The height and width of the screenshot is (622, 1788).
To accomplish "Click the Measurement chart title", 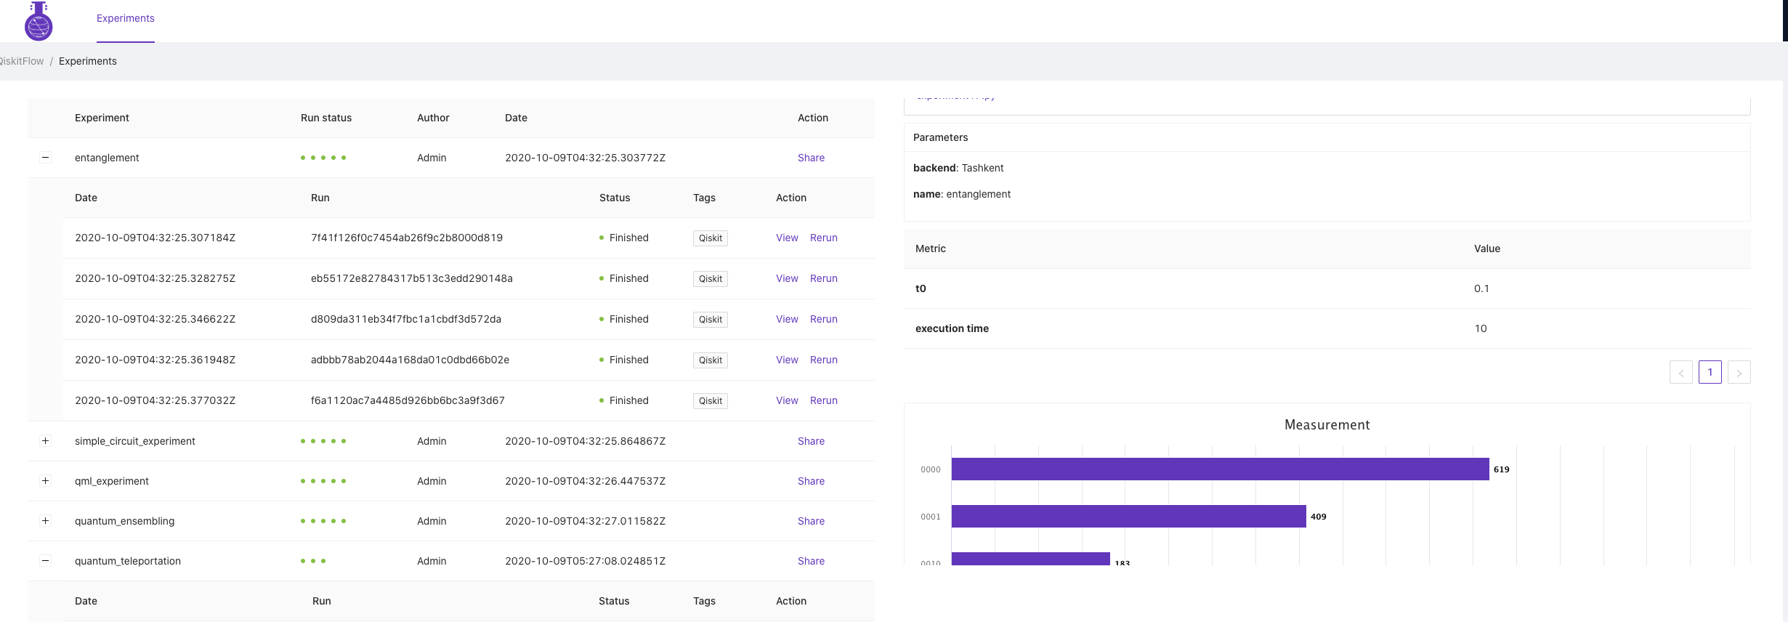I will coord(1327,425).
